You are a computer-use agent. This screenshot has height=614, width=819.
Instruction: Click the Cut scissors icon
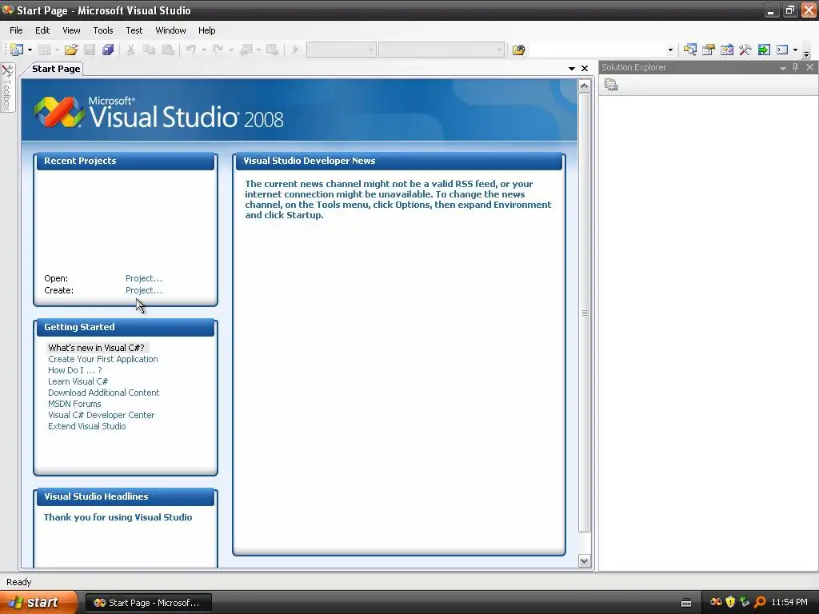(x=130, y=50)
